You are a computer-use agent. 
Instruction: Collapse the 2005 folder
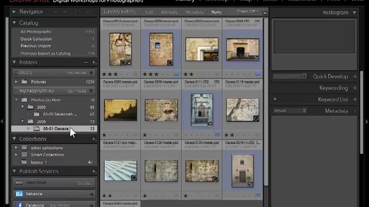[x=22, y=108]
